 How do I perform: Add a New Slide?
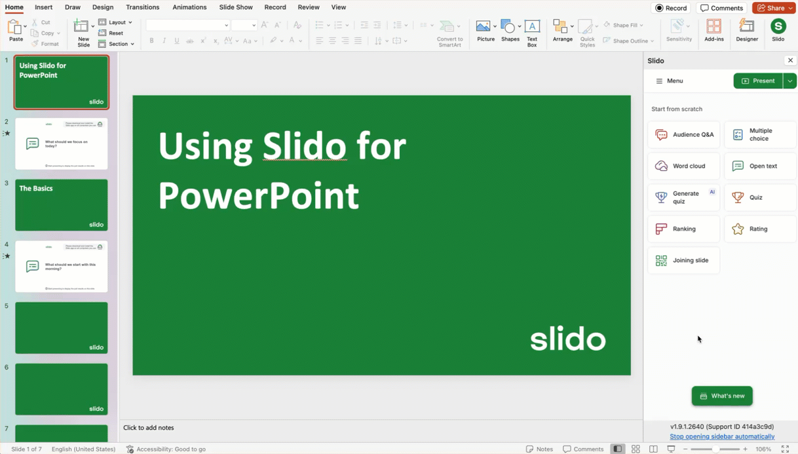83,33
